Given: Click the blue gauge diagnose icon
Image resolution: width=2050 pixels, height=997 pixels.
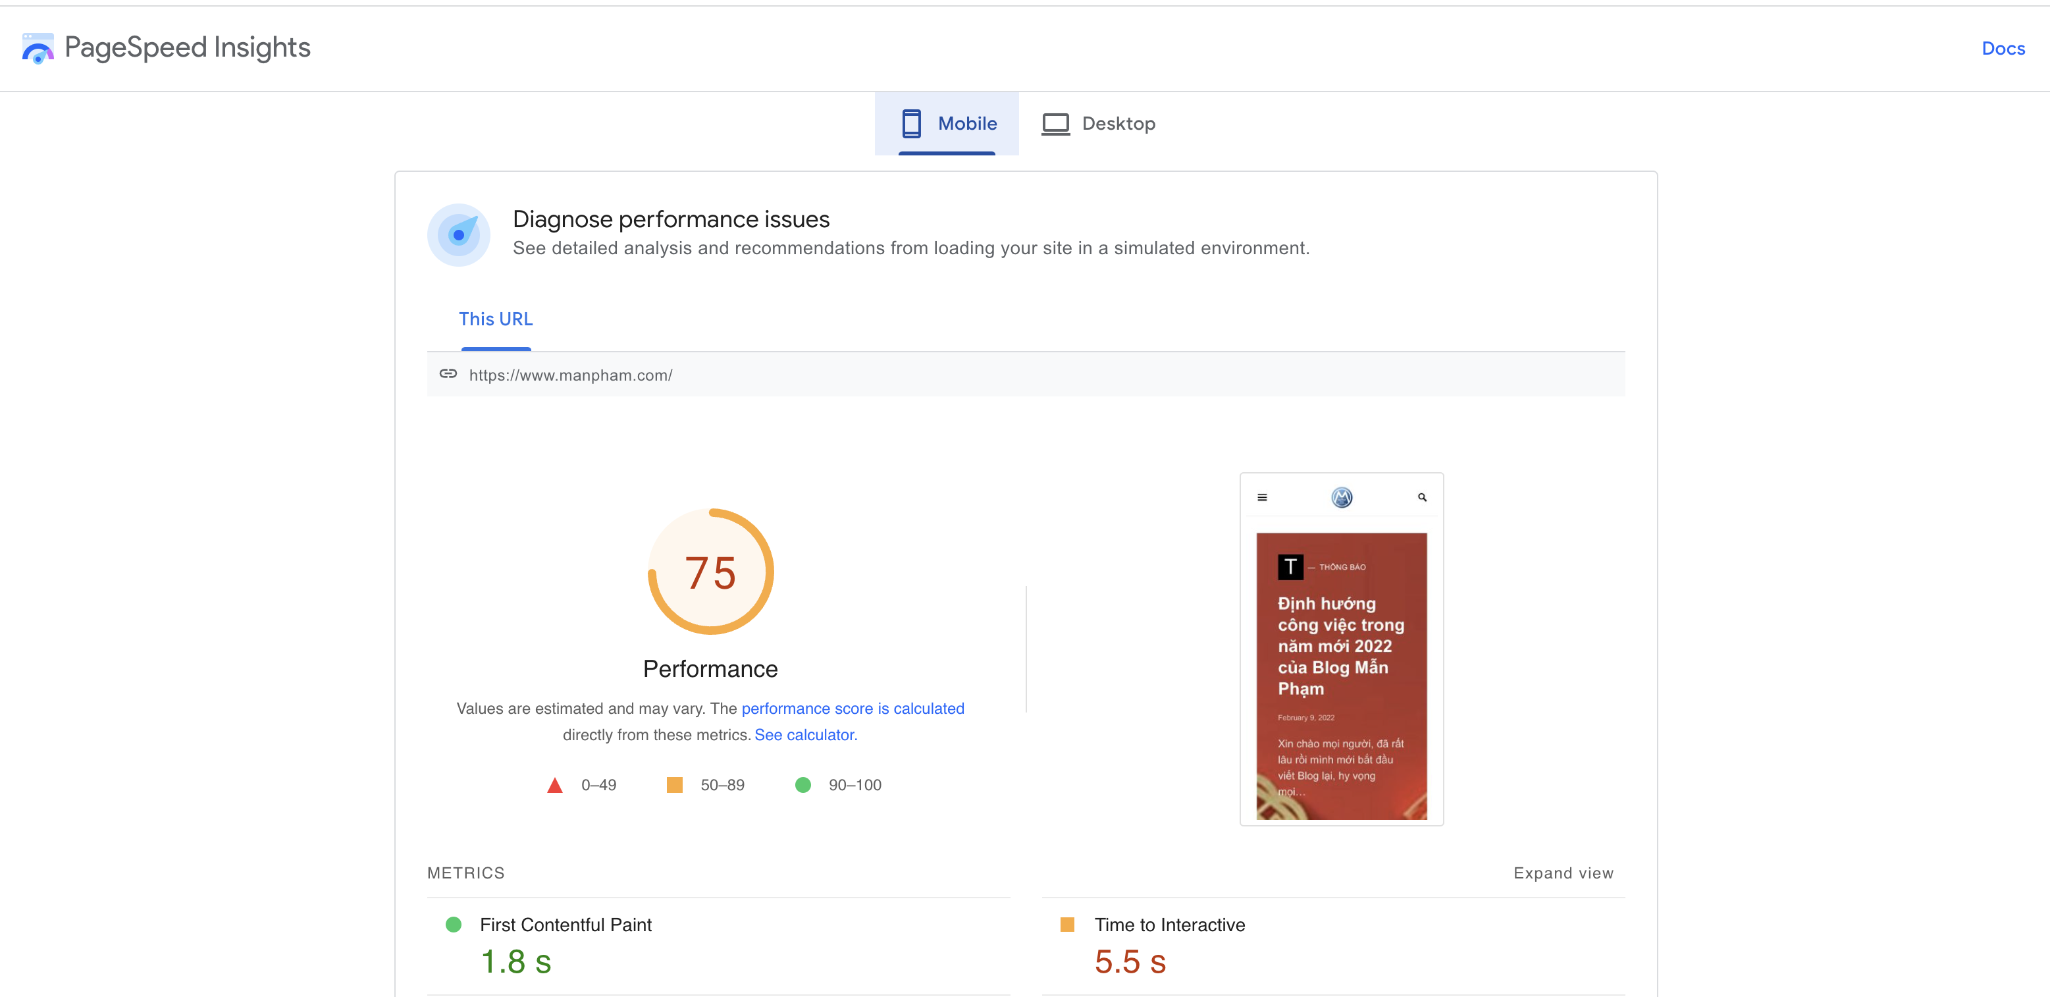Looking at the screenshot, I should coord(458,235).
